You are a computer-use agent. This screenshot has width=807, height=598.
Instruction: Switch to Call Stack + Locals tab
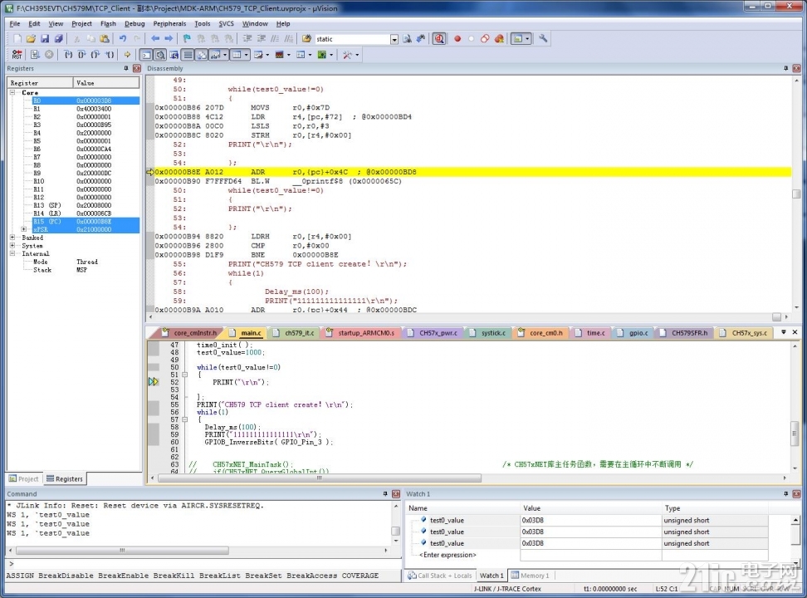439,576
